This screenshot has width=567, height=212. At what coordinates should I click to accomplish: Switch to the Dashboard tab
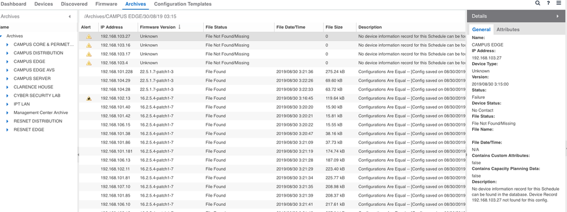(13, 4)
